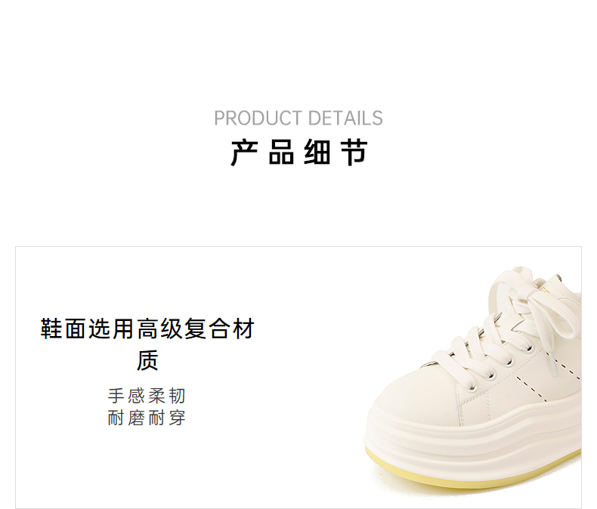Click the single 质 character line
Screen dimensions: 597x509
coord(147,360)
